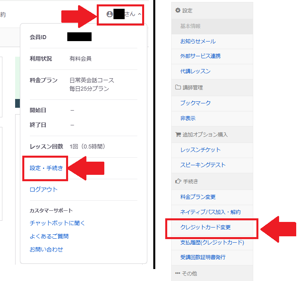Click the dots icon beside その他

pos(178,273)
